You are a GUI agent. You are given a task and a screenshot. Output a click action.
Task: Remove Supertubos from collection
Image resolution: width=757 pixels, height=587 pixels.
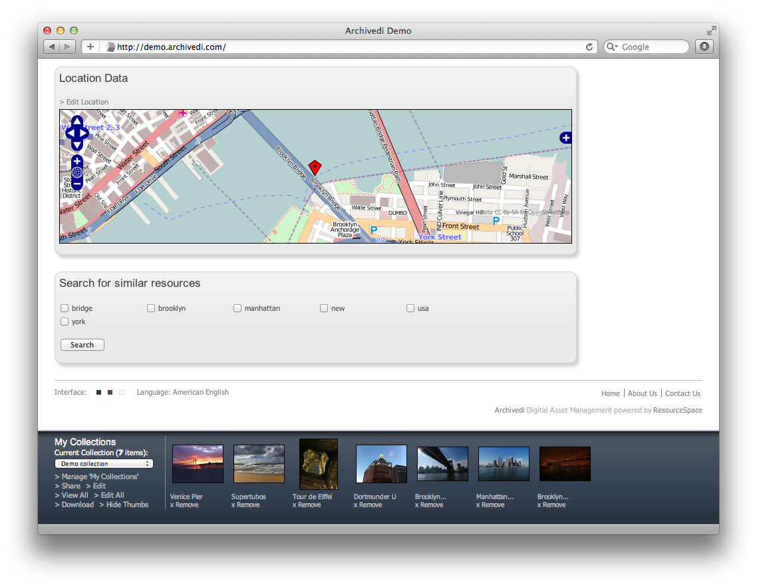click(x=245, y=505)
